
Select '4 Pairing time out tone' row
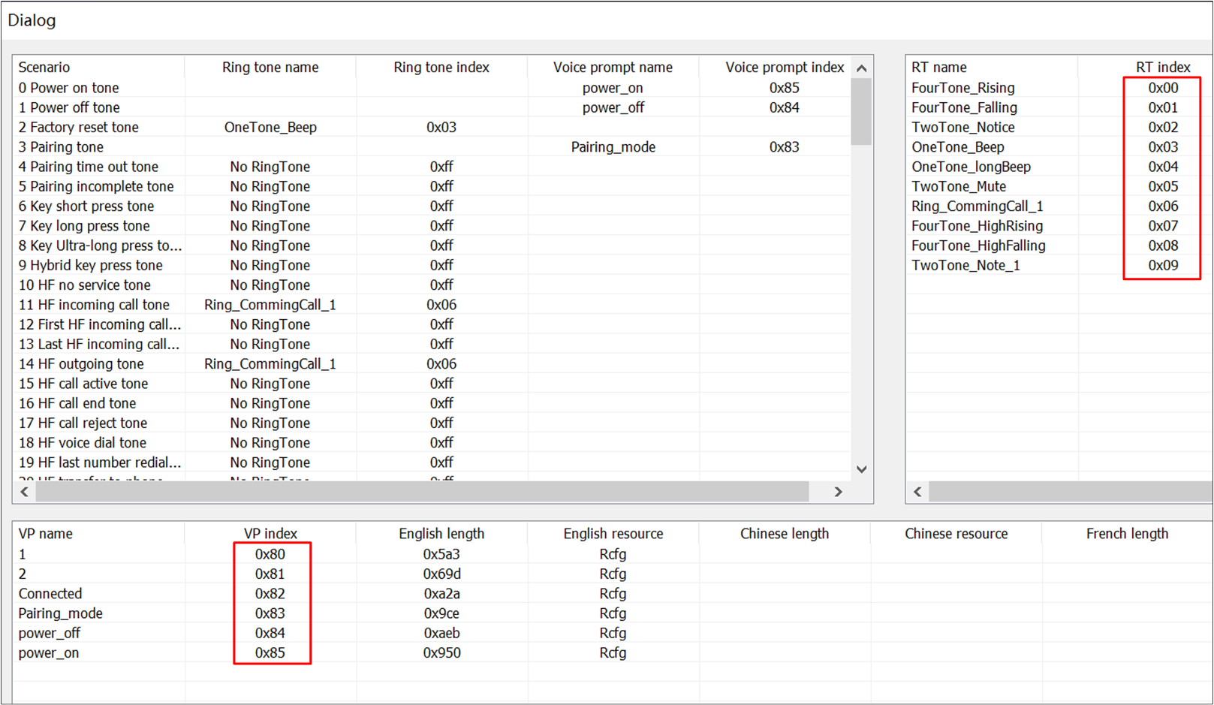(x=432, y=167)
